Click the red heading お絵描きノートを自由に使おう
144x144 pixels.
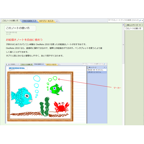pos(24,40)
